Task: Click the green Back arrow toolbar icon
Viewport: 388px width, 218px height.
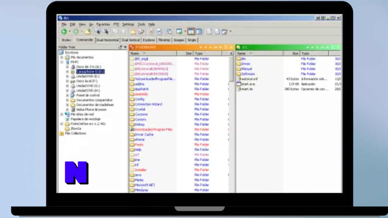Action: click(x=64, y=31)
